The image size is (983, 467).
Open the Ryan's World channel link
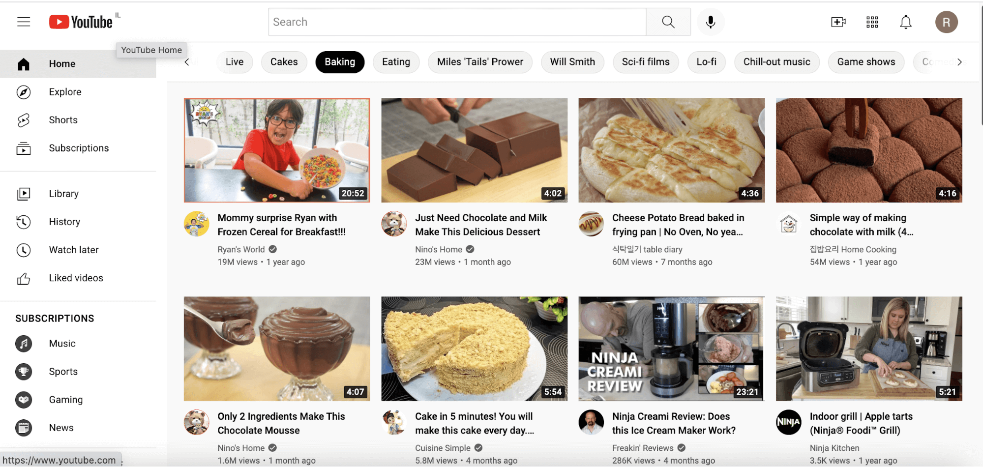tap(241, 249)
